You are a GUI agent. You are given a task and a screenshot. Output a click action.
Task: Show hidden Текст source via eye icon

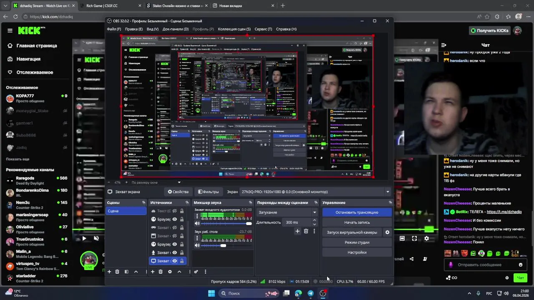175,211
